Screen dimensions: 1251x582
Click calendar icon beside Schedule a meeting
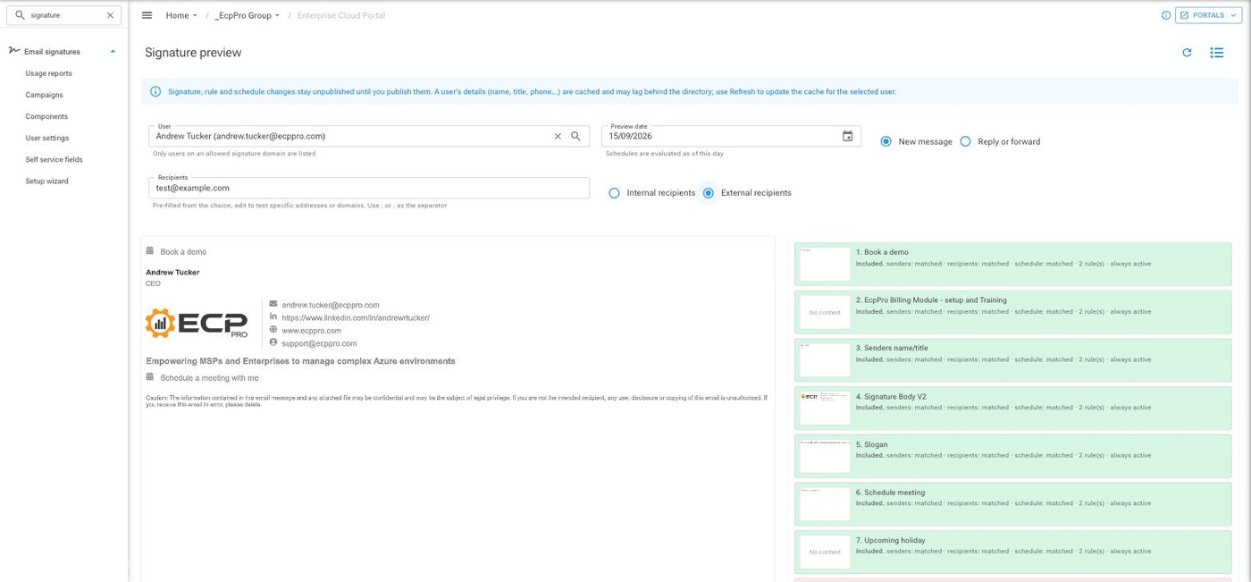tap(150, 377)
